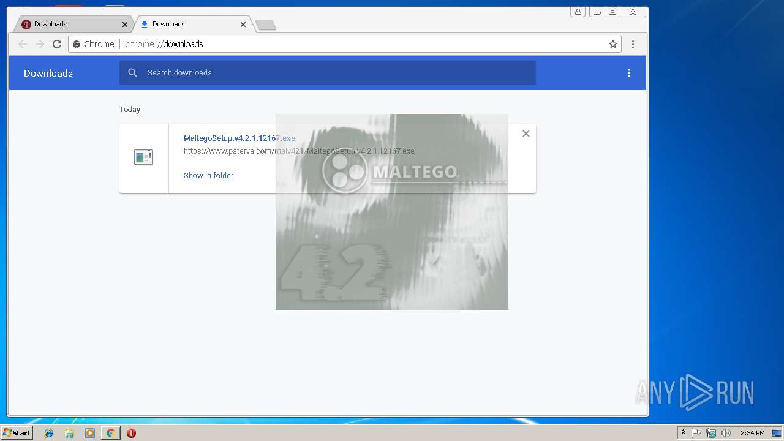
Task: Click the paterva.com download source URL
Action: (299, 151)
